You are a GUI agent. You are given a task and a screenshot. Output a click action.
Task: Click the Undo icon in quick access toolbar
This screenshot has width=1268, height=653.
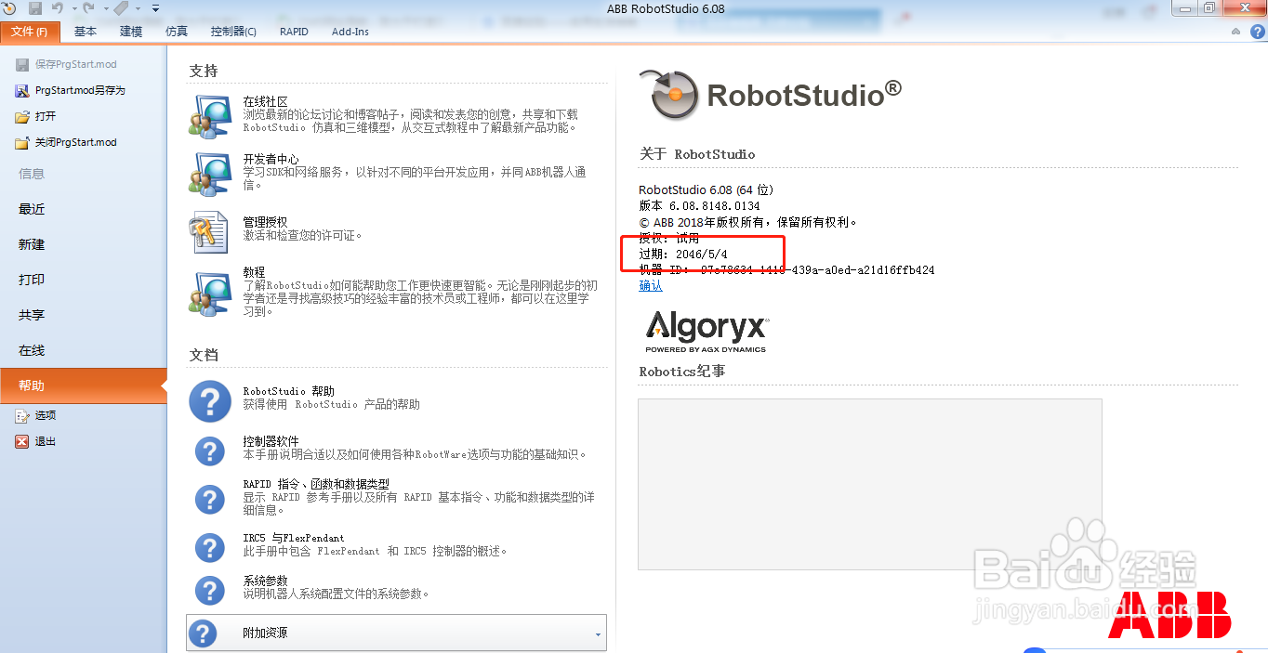56,7
